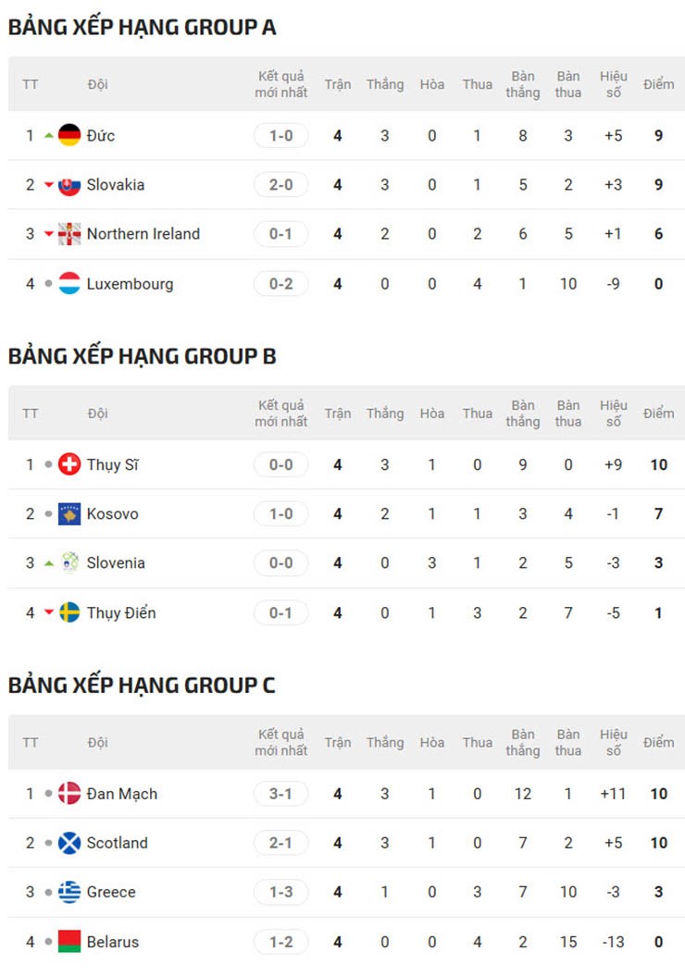Click the Luxembourg flag icon
The height and width of the screenshot is (976, 685).
point(69,283)
